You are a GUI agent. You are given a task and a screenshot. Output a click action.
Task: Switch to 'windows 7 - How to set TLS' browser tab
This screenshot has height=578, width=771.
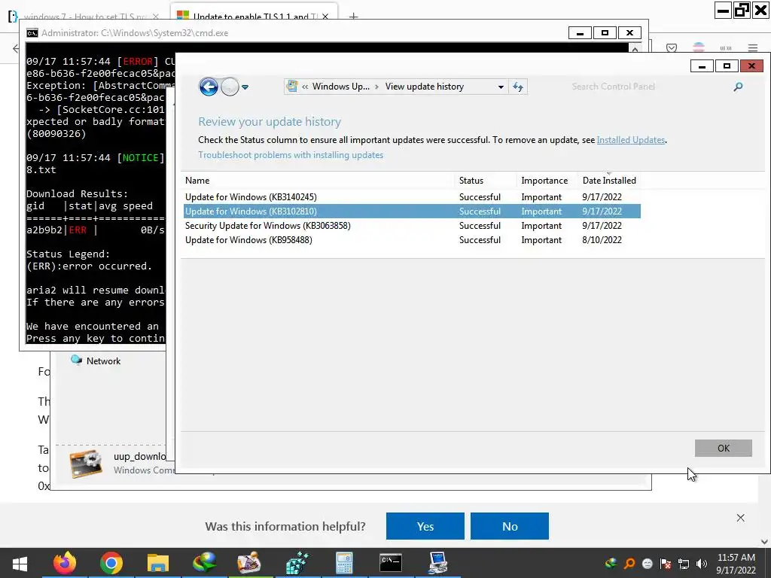(x=84, y=17)
